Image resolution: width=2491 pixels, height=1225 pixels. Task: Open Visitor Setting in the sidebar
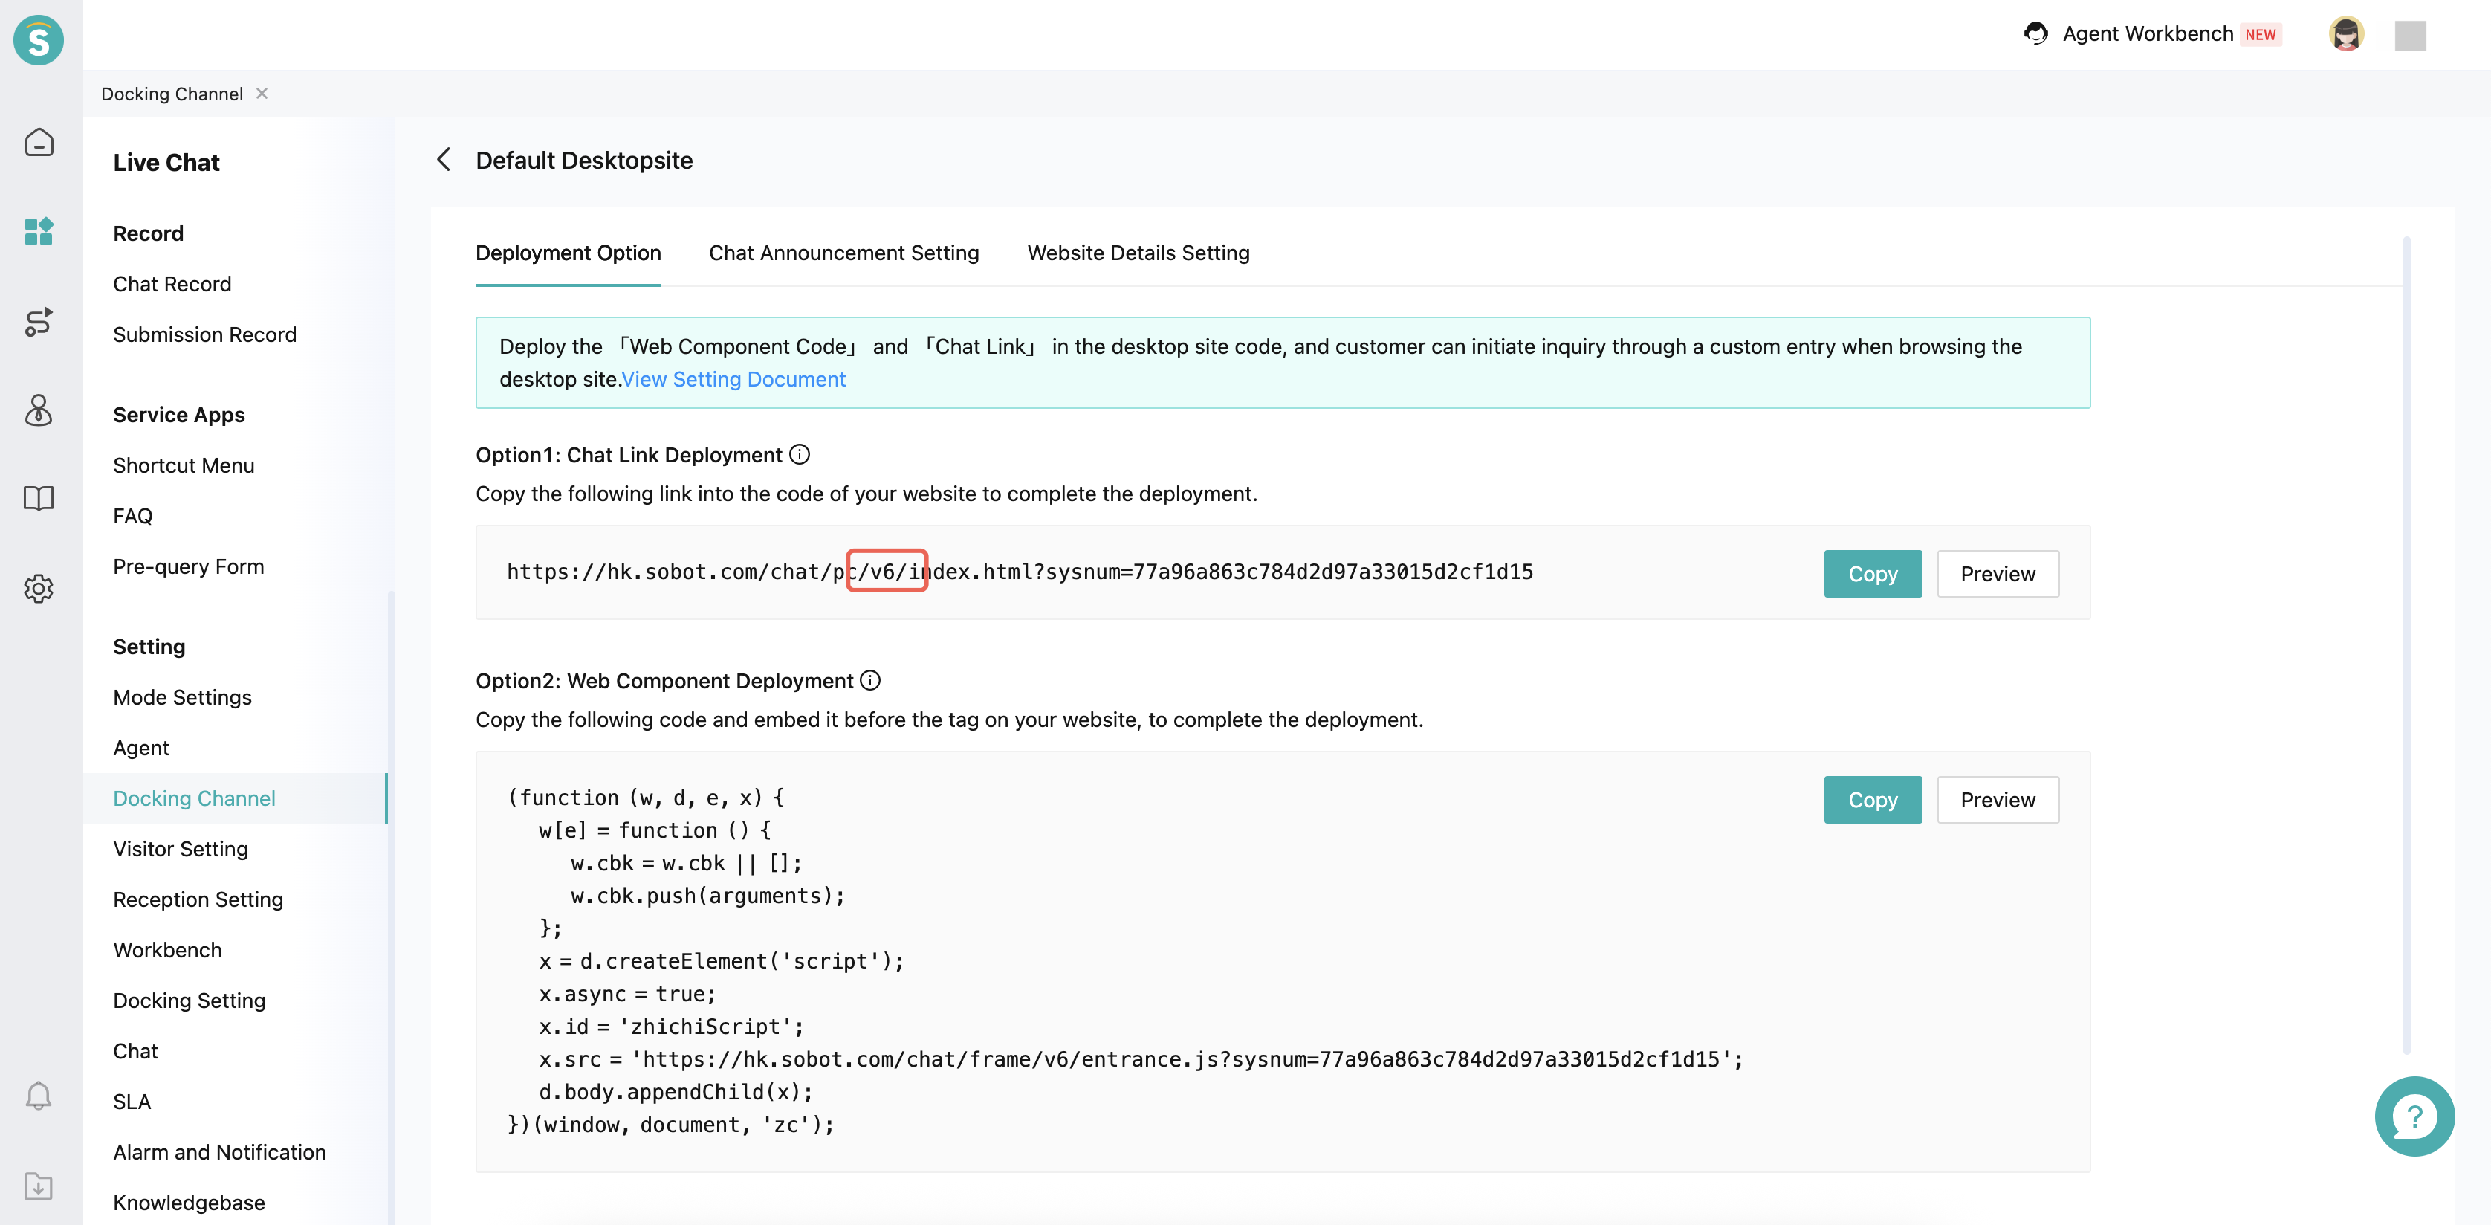pos(180,849)
